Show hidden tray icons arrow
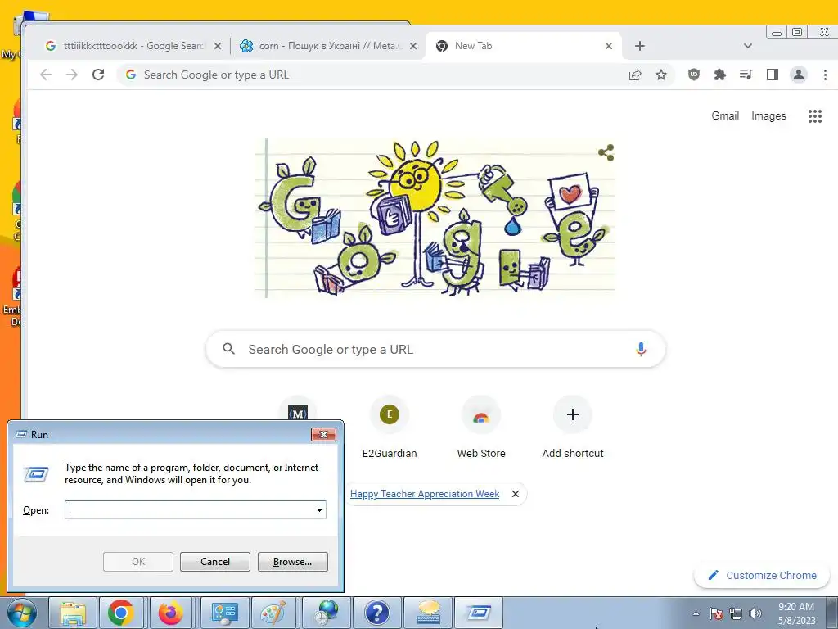 point(696,613)
